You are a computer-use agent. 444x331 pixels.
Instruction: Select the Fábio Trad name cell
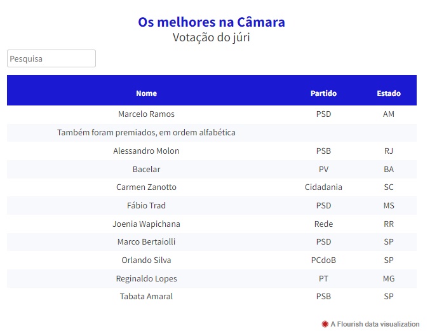[146, 206]
